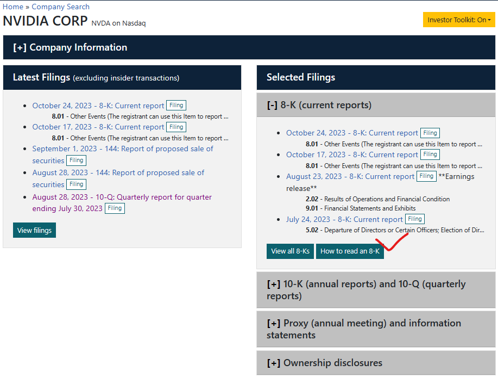
Task: Select the NVDA on Nasdaq ticker text
Action: point(118,23)
